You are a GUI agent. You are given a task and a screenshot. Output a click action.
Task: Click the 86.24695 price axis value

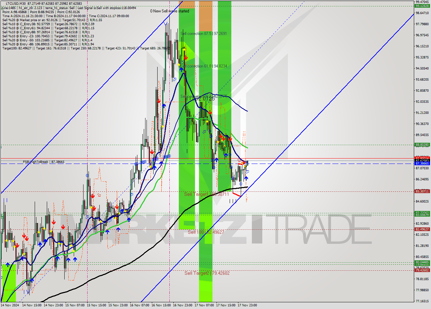422,179
